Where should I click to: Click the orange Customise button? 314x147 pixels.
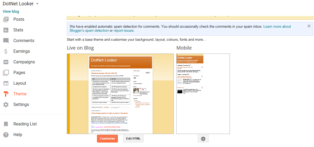tap(107, 139)
